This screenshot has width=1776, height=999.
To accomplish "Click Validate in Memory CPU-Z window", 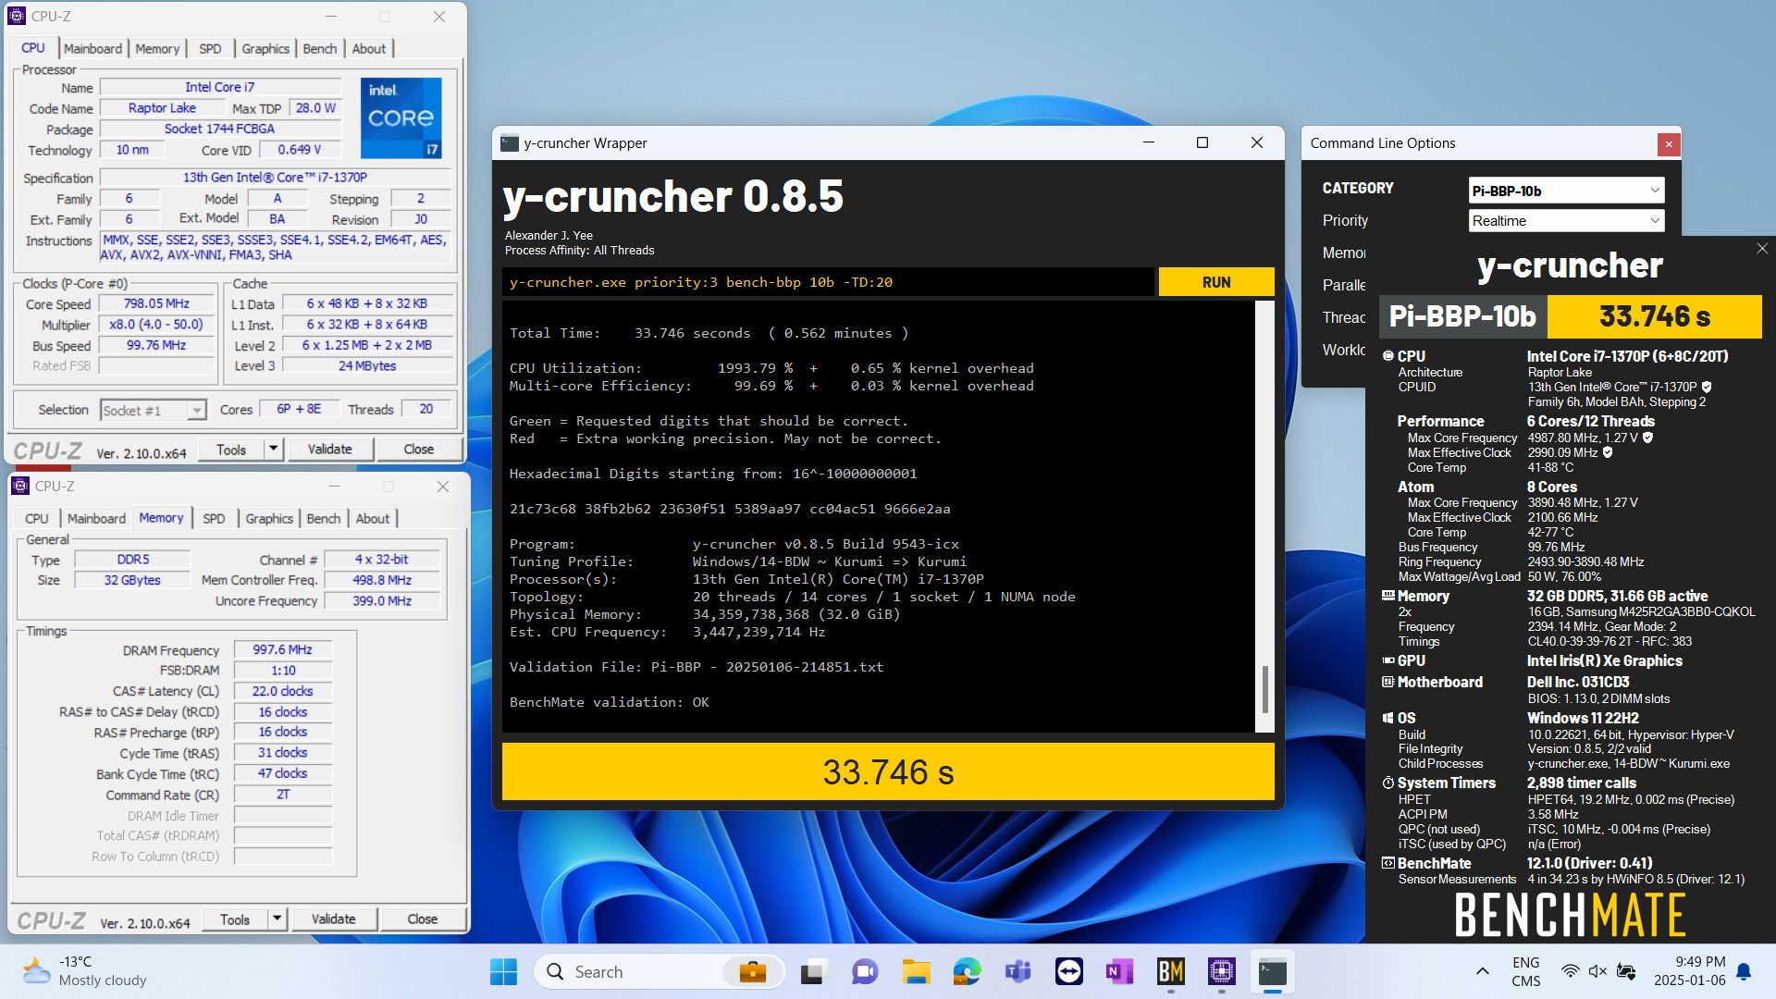I will [x=333, y=919].
